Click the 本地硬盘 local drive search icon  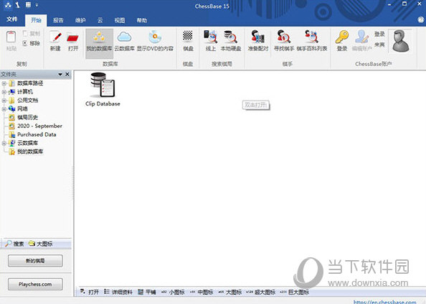tap(231, 41)
